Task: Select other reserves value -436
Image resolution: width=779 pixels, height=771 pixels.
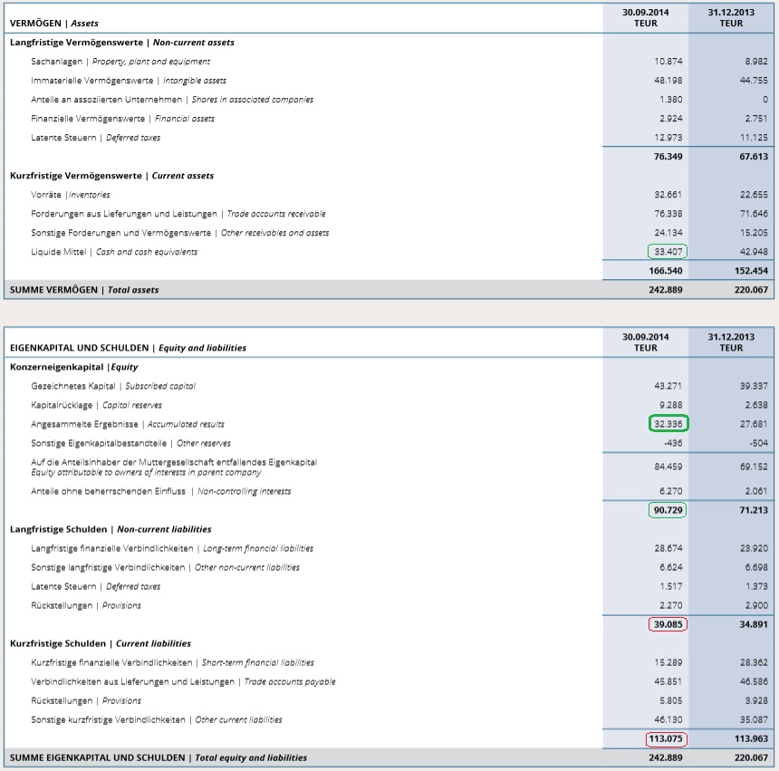Action: click(x=673, y=443)
